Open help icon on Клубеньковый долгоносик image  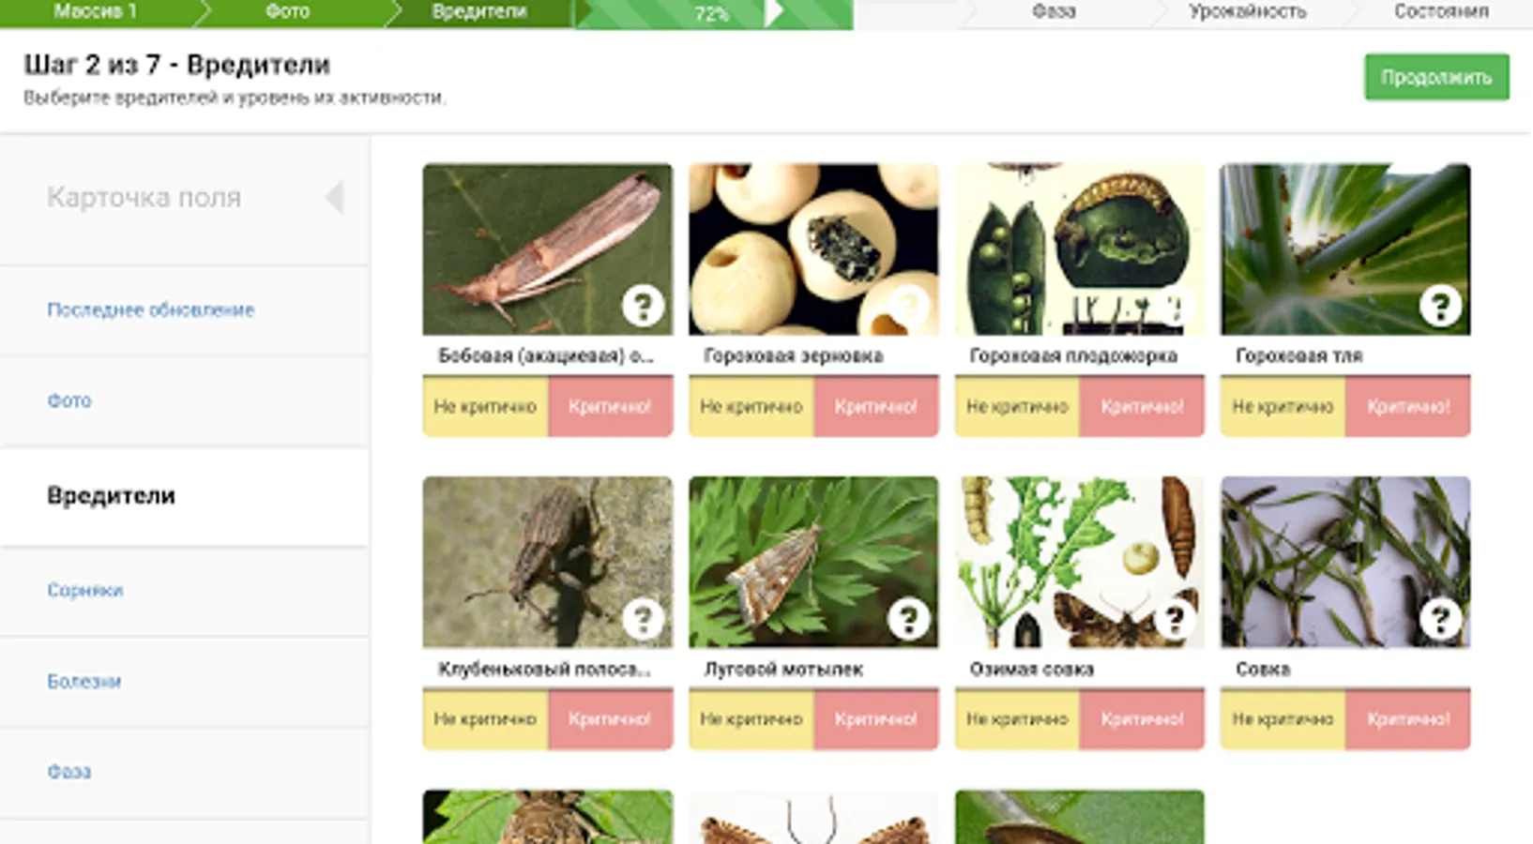pyautogui.click(x=643, y=619)
